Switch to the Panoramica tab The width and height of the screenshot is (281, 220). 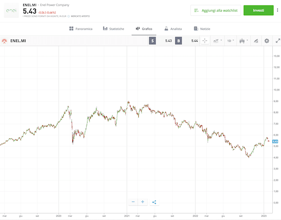tap(81, 29)
